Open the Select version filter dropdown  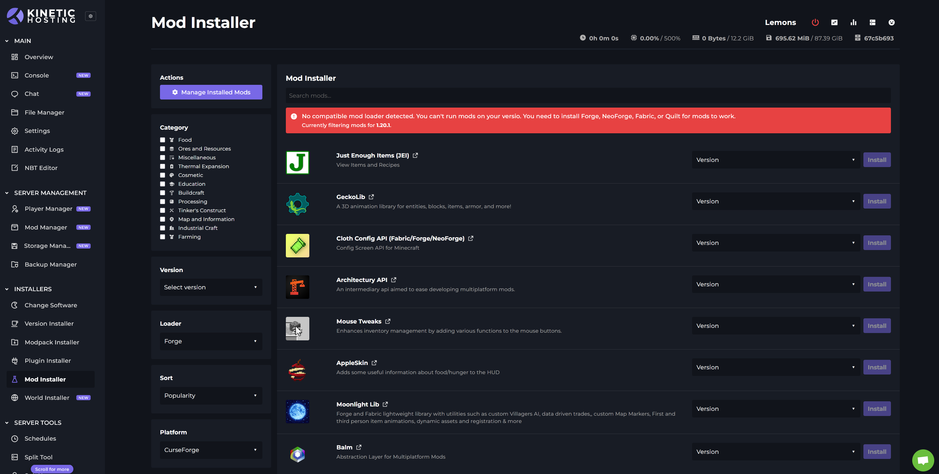[x=211, y=287]
